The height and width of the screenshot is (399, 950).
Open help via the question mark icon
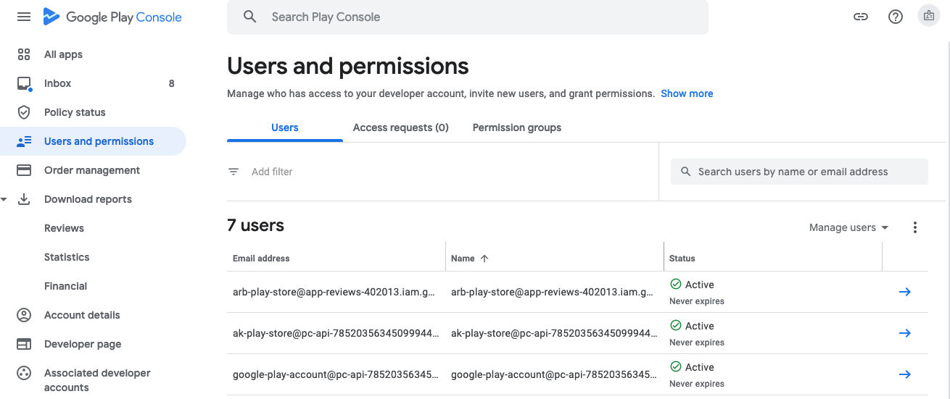[x=896, y=17]
